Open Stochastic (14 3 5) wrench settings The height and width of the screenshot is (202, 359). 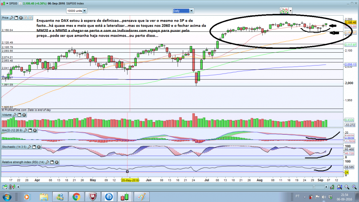pyautogui.click(x=29, y=147)
